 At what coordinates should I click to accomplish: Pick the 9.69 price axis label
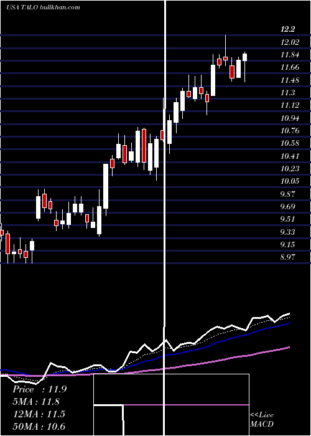pos(287,206)
